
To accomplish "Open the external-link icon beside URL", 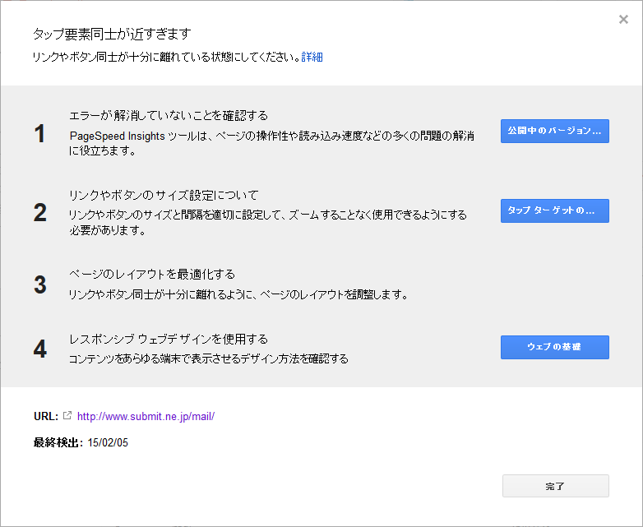I will point(67,415).
